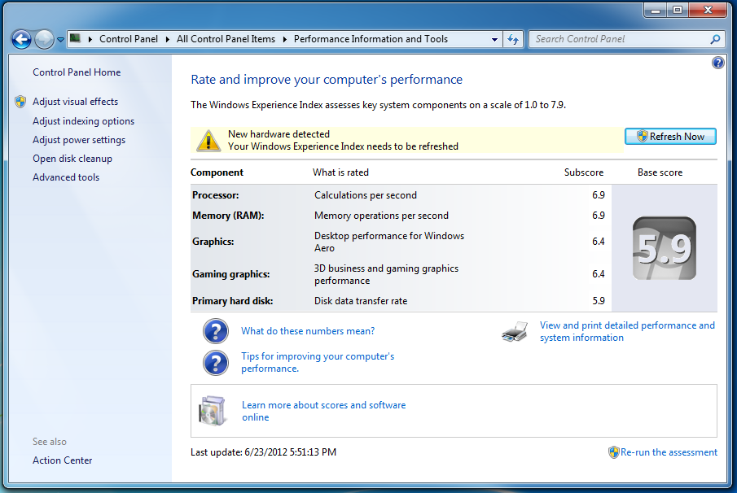
Task: Open Help with the question mark icon
Action: (x=717, y=62)
